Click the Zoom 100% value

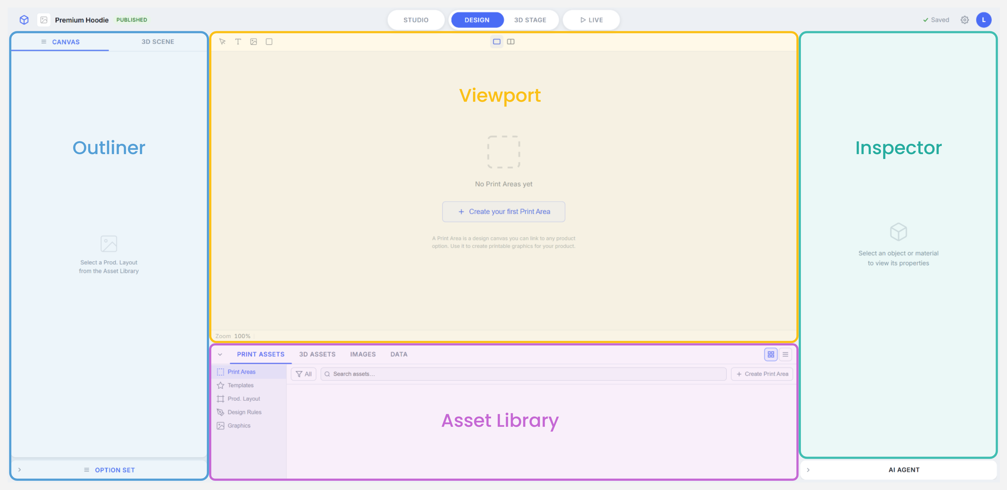pyautogui.click(x=242, y=336)
